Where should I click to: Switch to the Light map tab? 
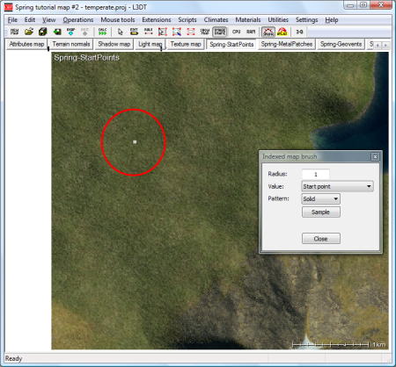pos(150,44)
